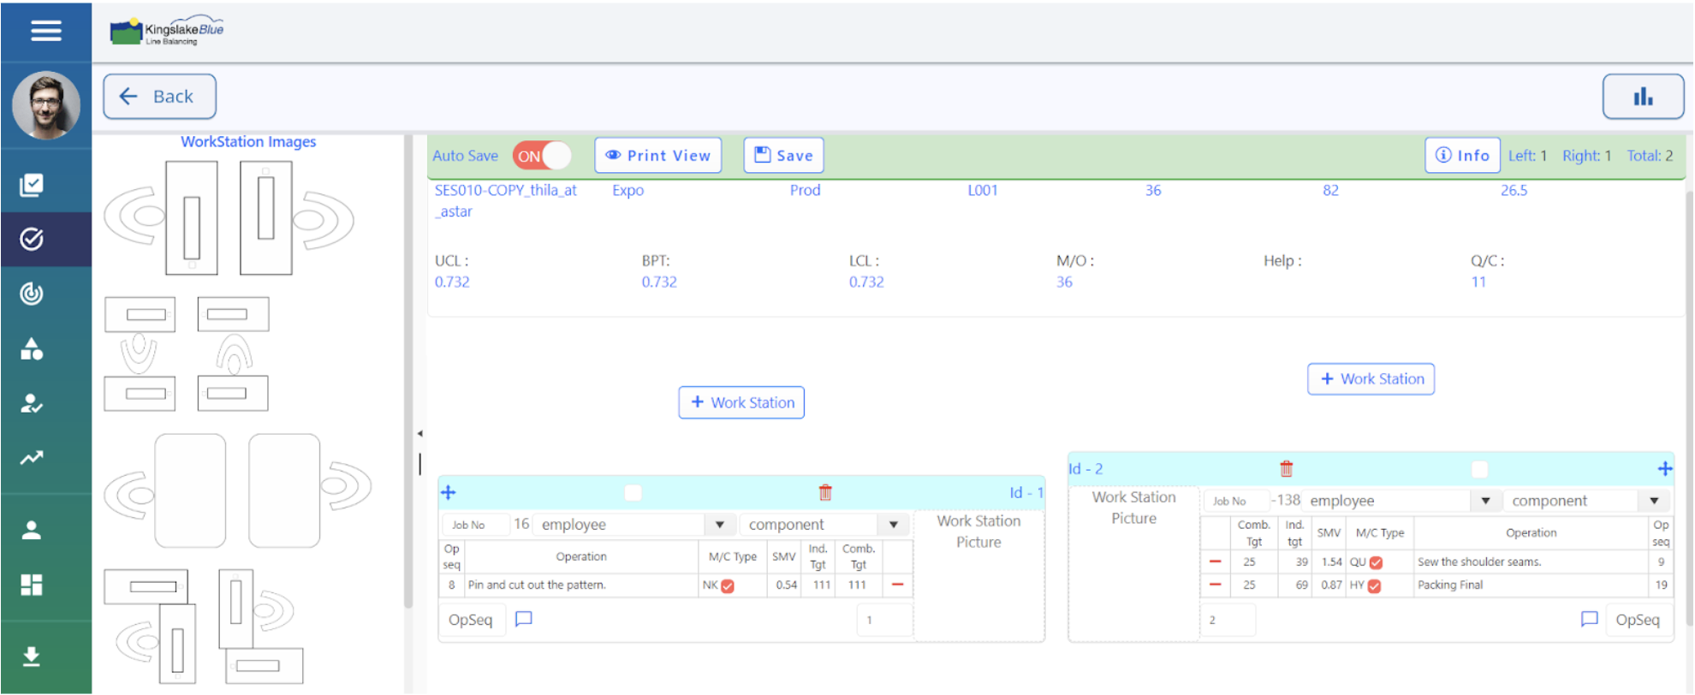Select the two rounded tables workstation image
The image size is (1695, 695).
point(237,490)
